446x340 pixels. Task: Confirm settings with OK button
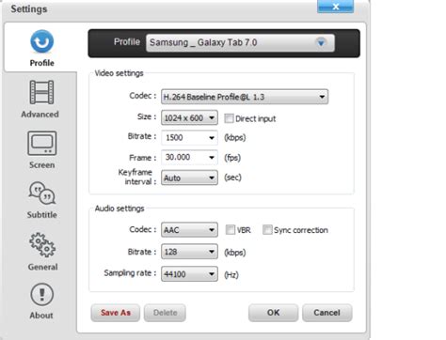[x=273, y=313]
